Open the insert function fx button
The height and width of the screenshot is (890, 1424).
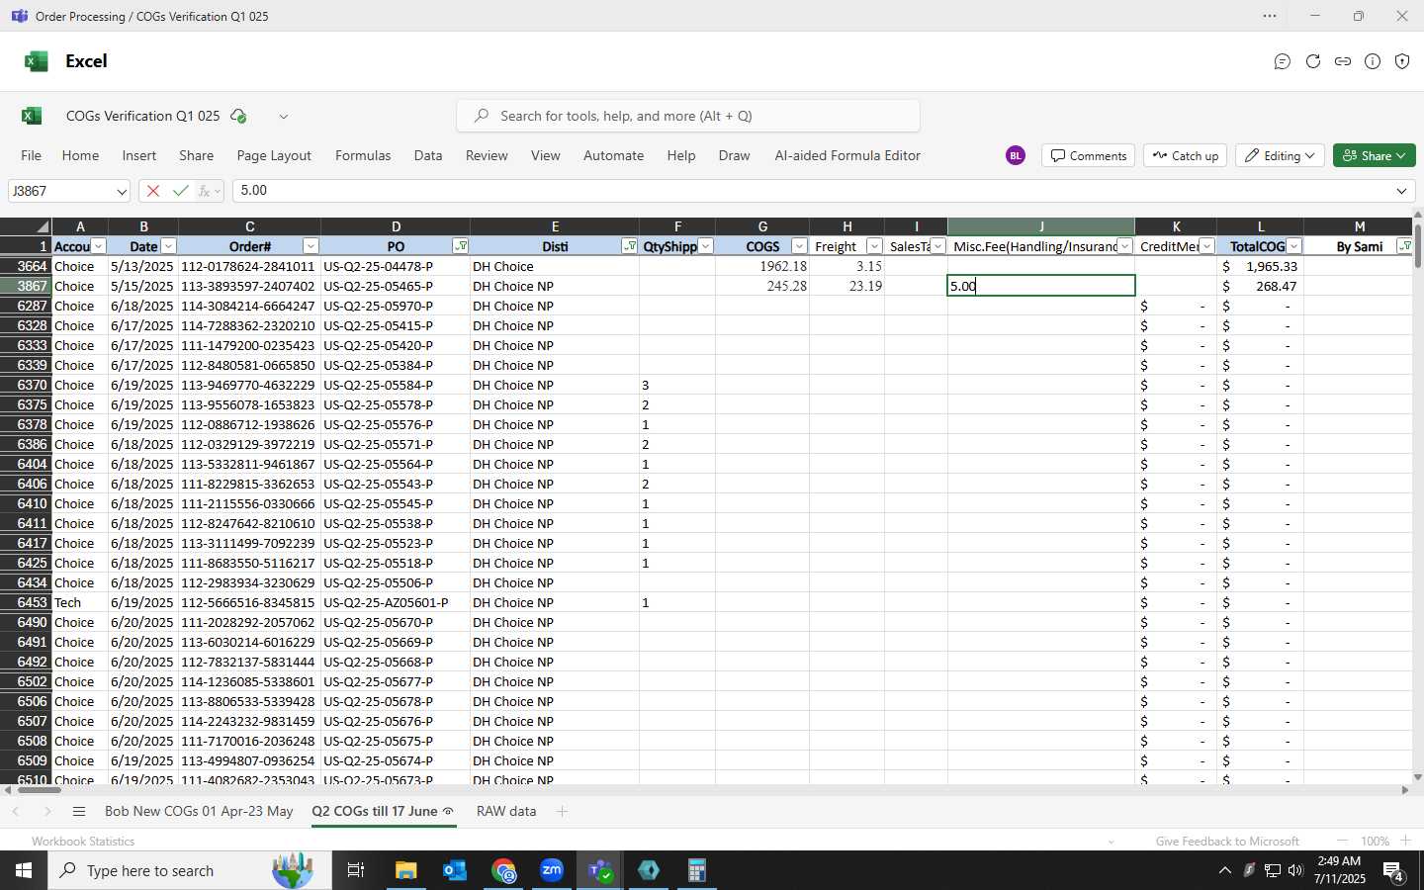(x=206, y=191)
